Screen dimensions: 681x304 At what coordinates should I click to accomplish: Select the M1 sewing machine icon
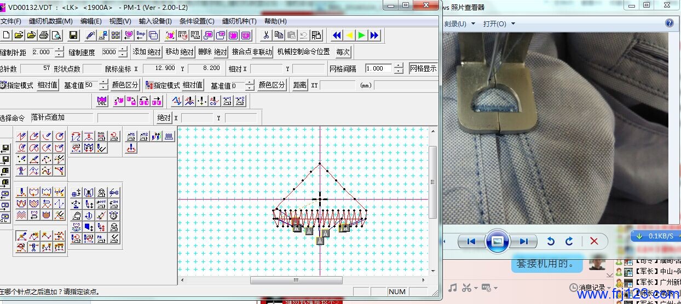point(131,137)
